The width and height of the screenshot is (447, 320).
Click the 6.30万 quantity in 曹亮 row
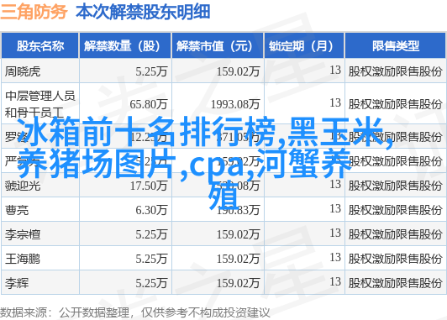(x=151, y=210)
